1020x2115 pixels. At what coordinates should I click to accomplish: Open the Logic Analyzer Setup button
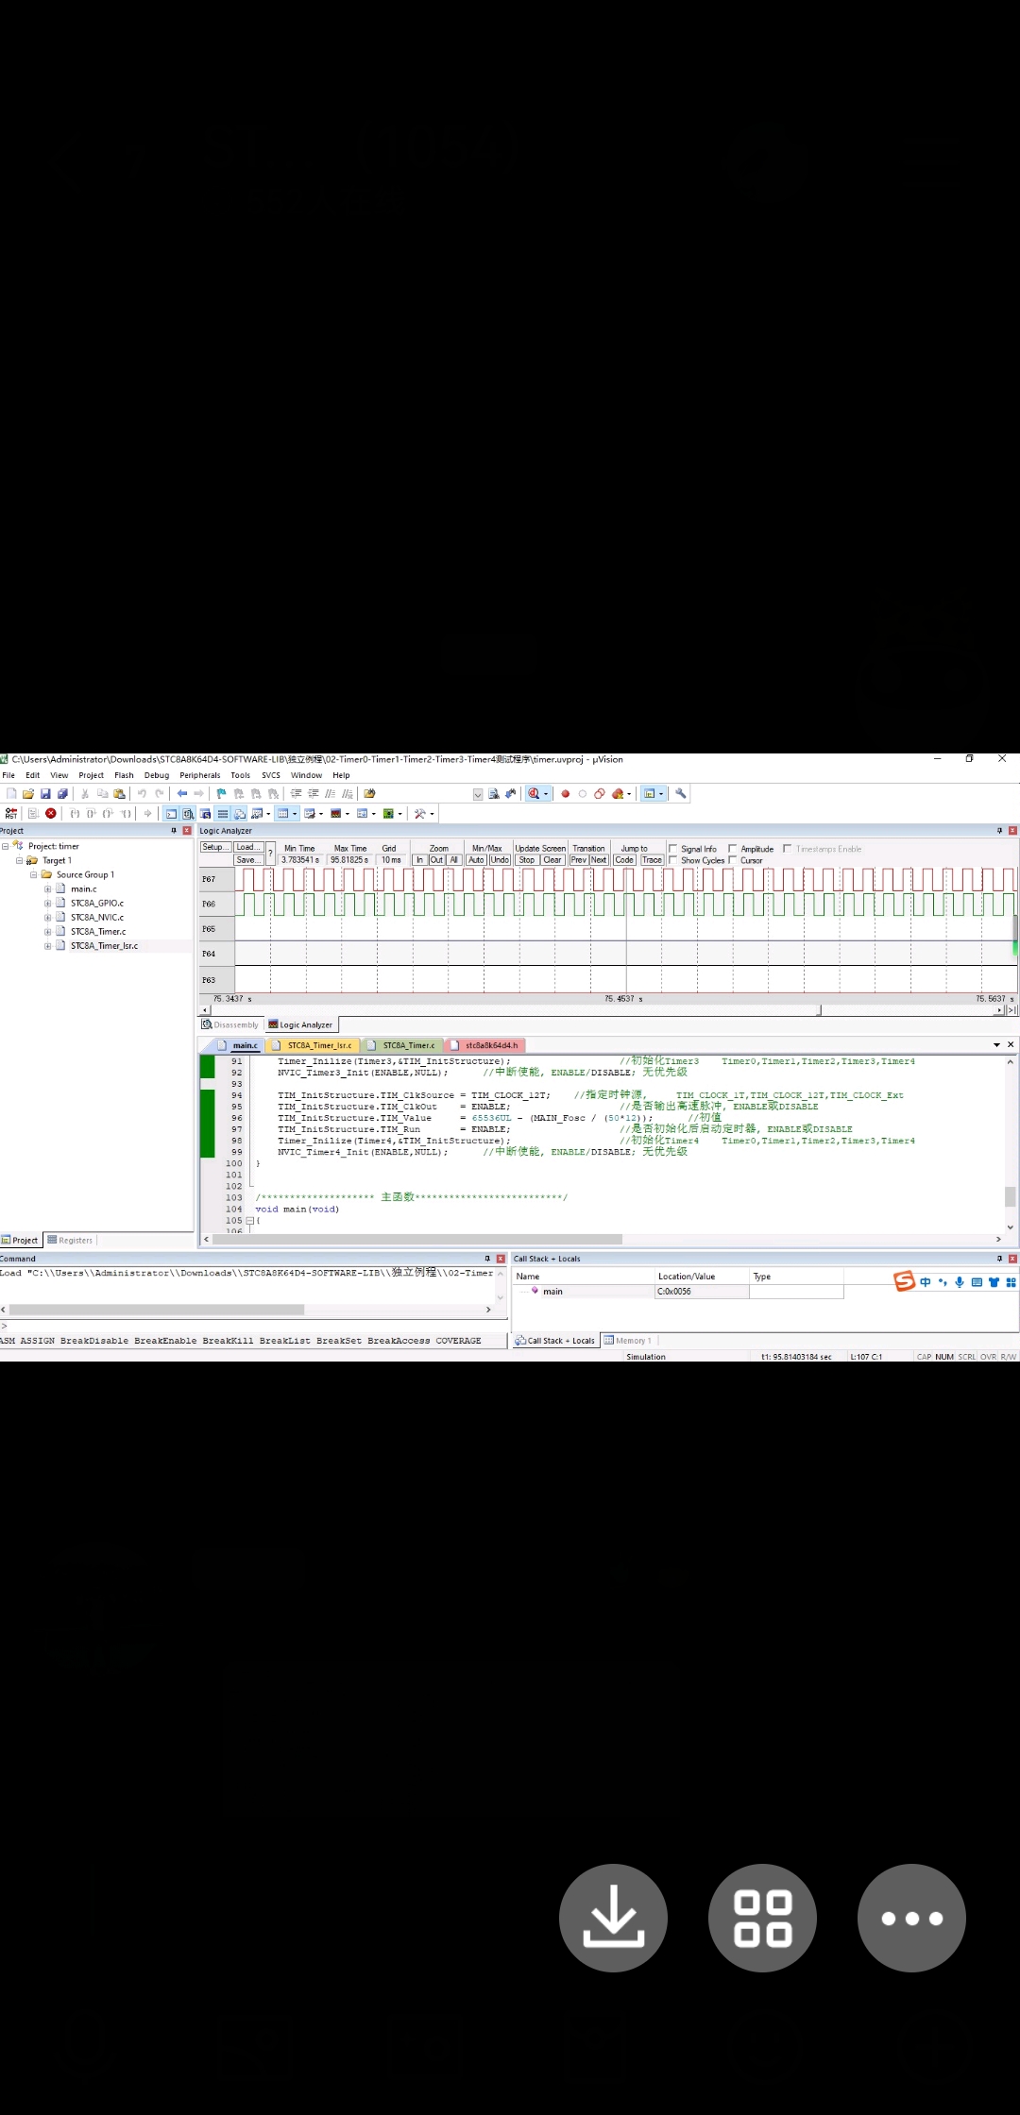[215, 848]
